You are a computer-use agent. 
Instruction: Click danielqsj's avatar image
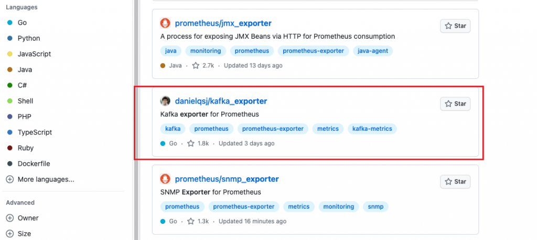click(165, 101)
